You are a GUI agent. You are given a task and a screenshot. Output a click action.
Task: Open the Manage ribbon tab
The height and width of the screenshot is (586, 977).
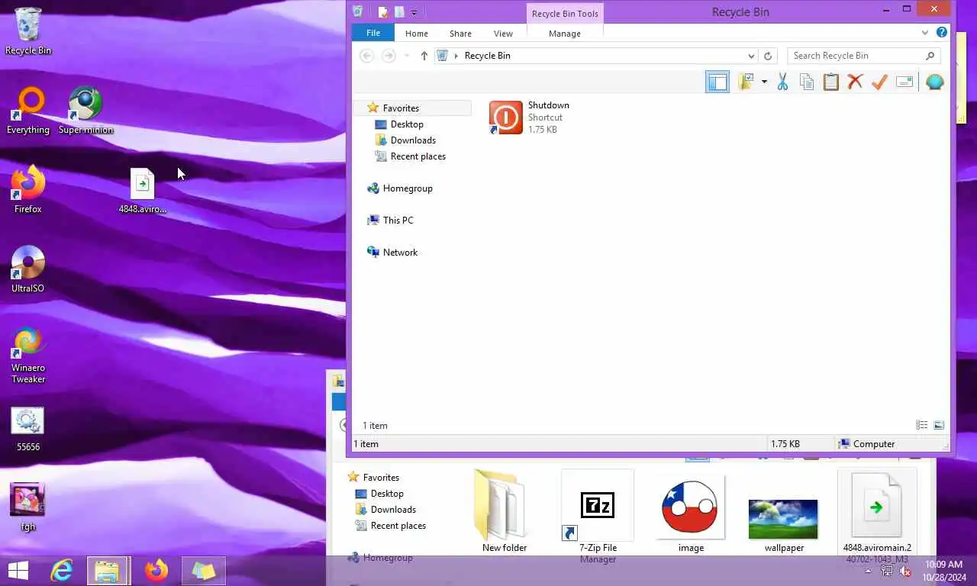pyautogui.click(x=565, y=34)
